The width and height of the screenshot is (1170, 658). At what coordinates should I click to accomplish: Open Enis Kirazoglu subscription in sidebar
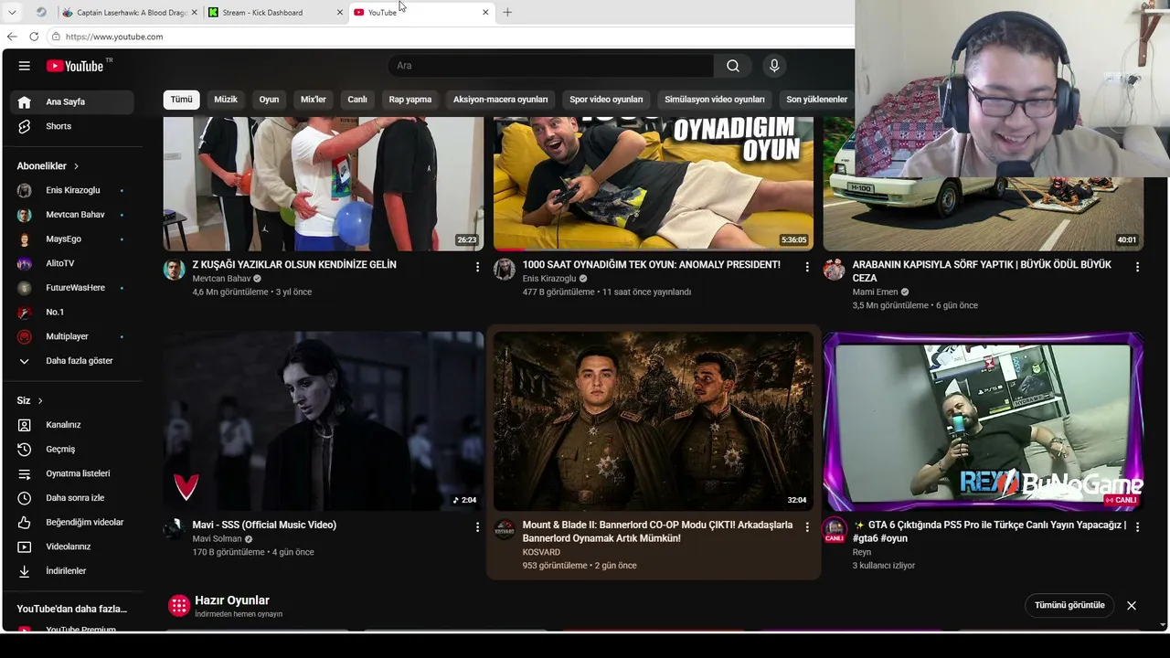tap(71, 190)
